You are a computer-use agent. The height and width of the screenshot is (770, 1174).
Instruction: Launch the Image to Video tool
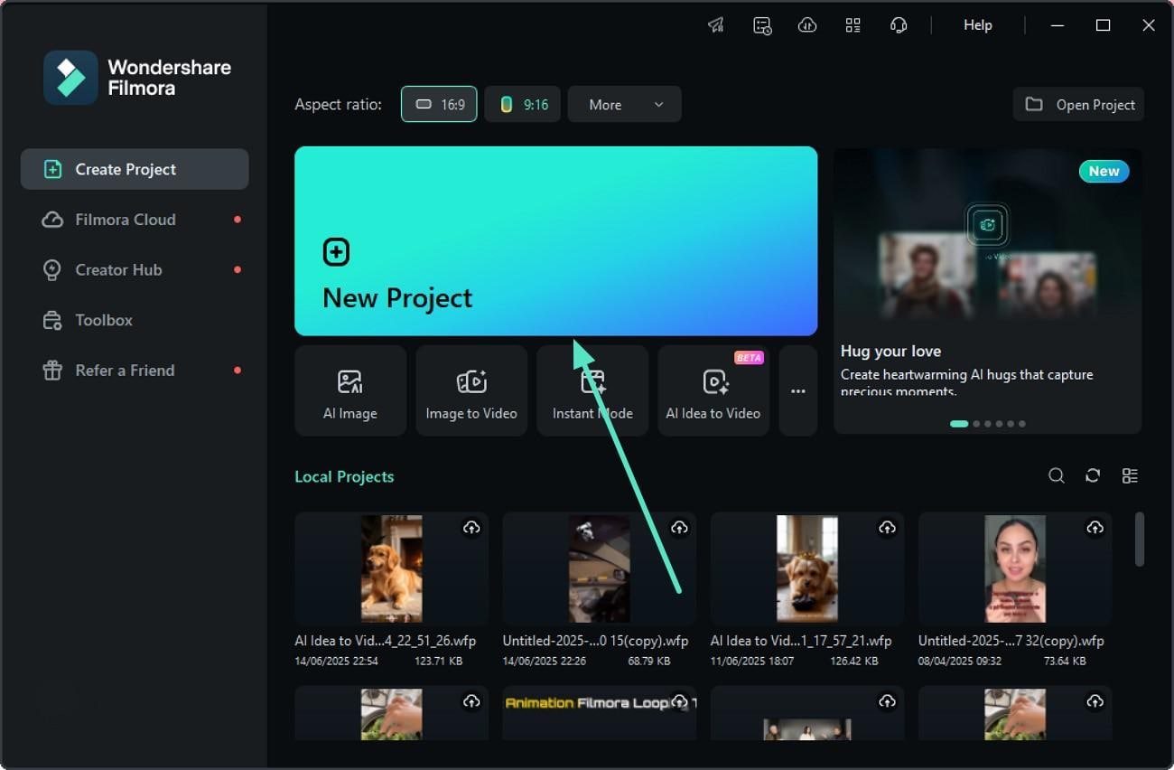click(x=471, y=390)
